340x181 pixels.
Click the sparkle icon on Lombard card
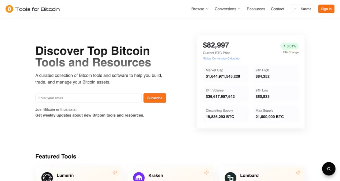click(298, 173)
